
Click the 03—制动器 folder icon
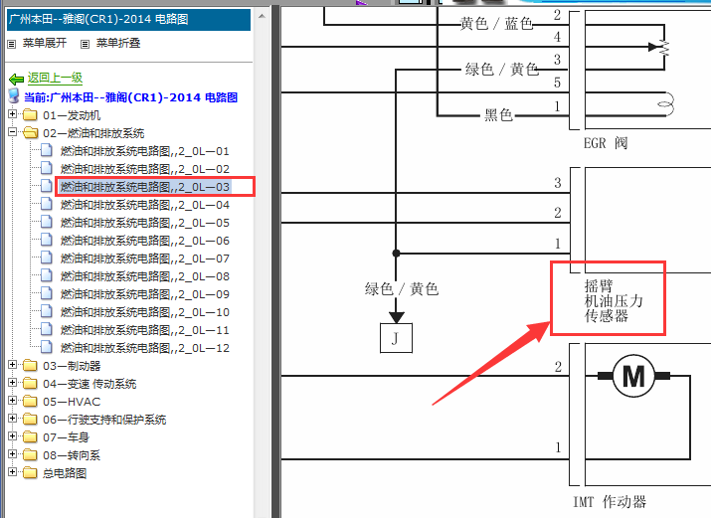[x=30, y=365]
